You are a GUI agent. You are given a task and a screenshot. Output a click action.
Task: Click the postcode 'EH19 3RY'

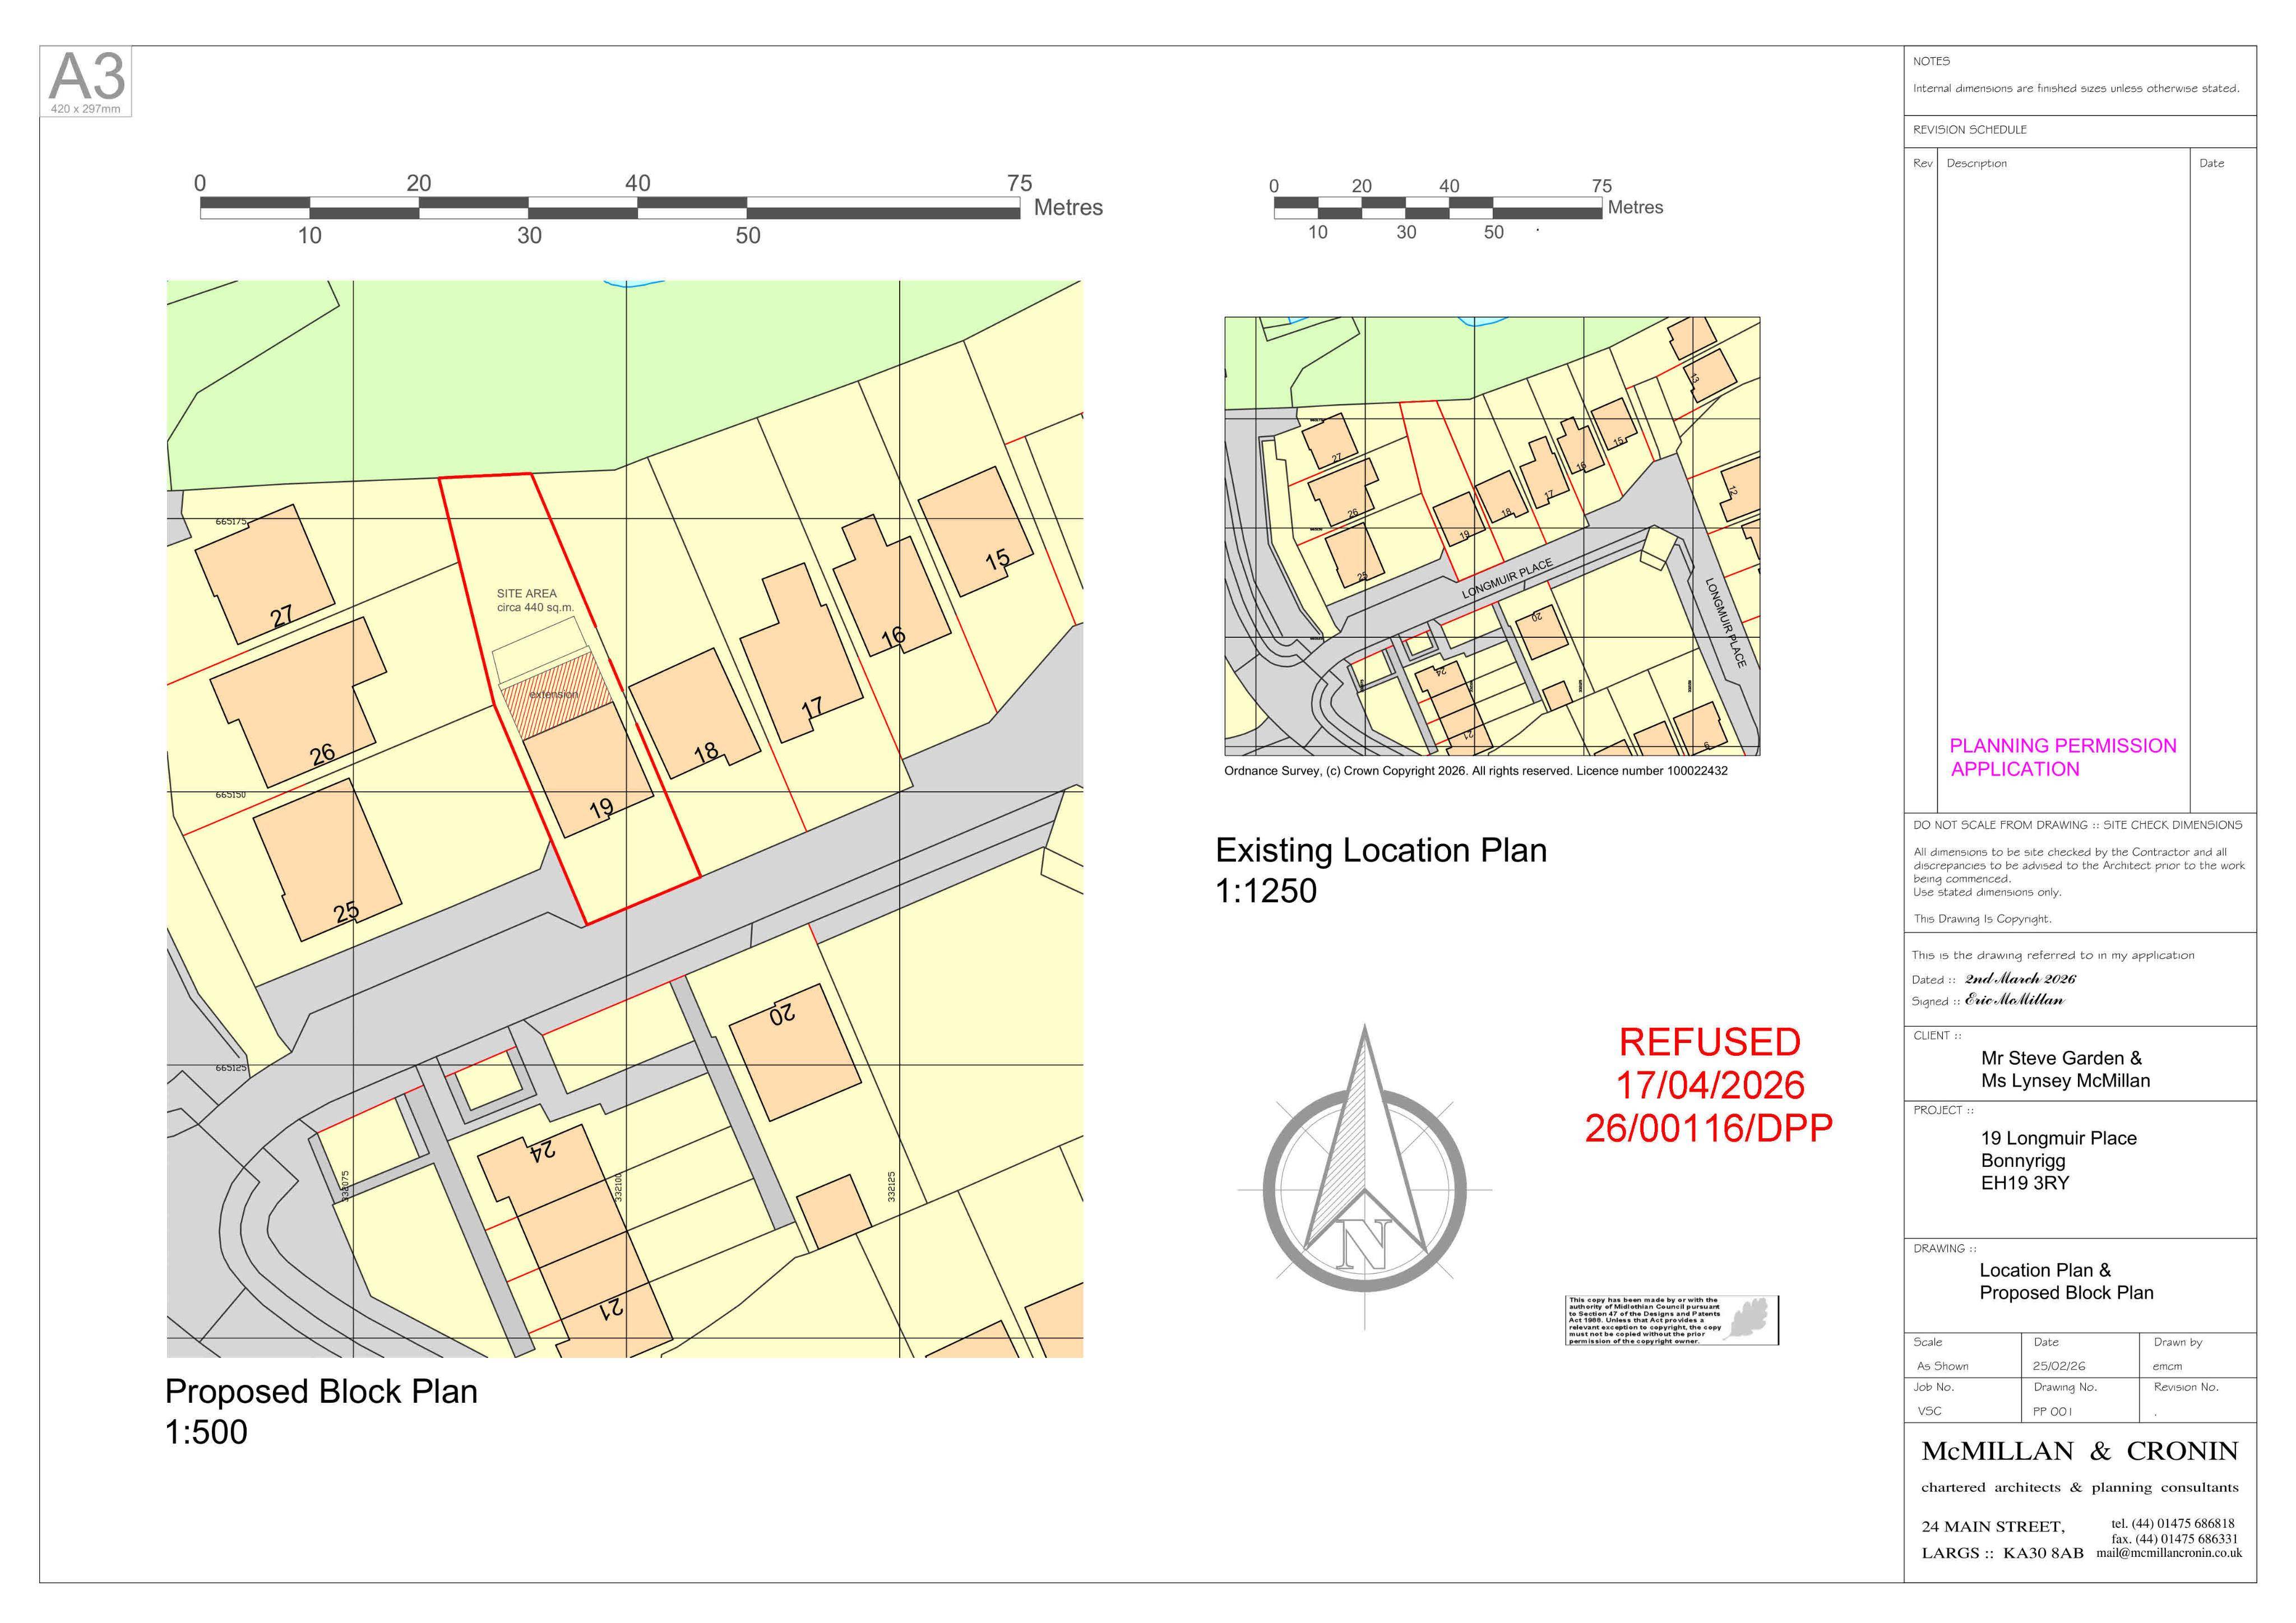point(2025,1183)
